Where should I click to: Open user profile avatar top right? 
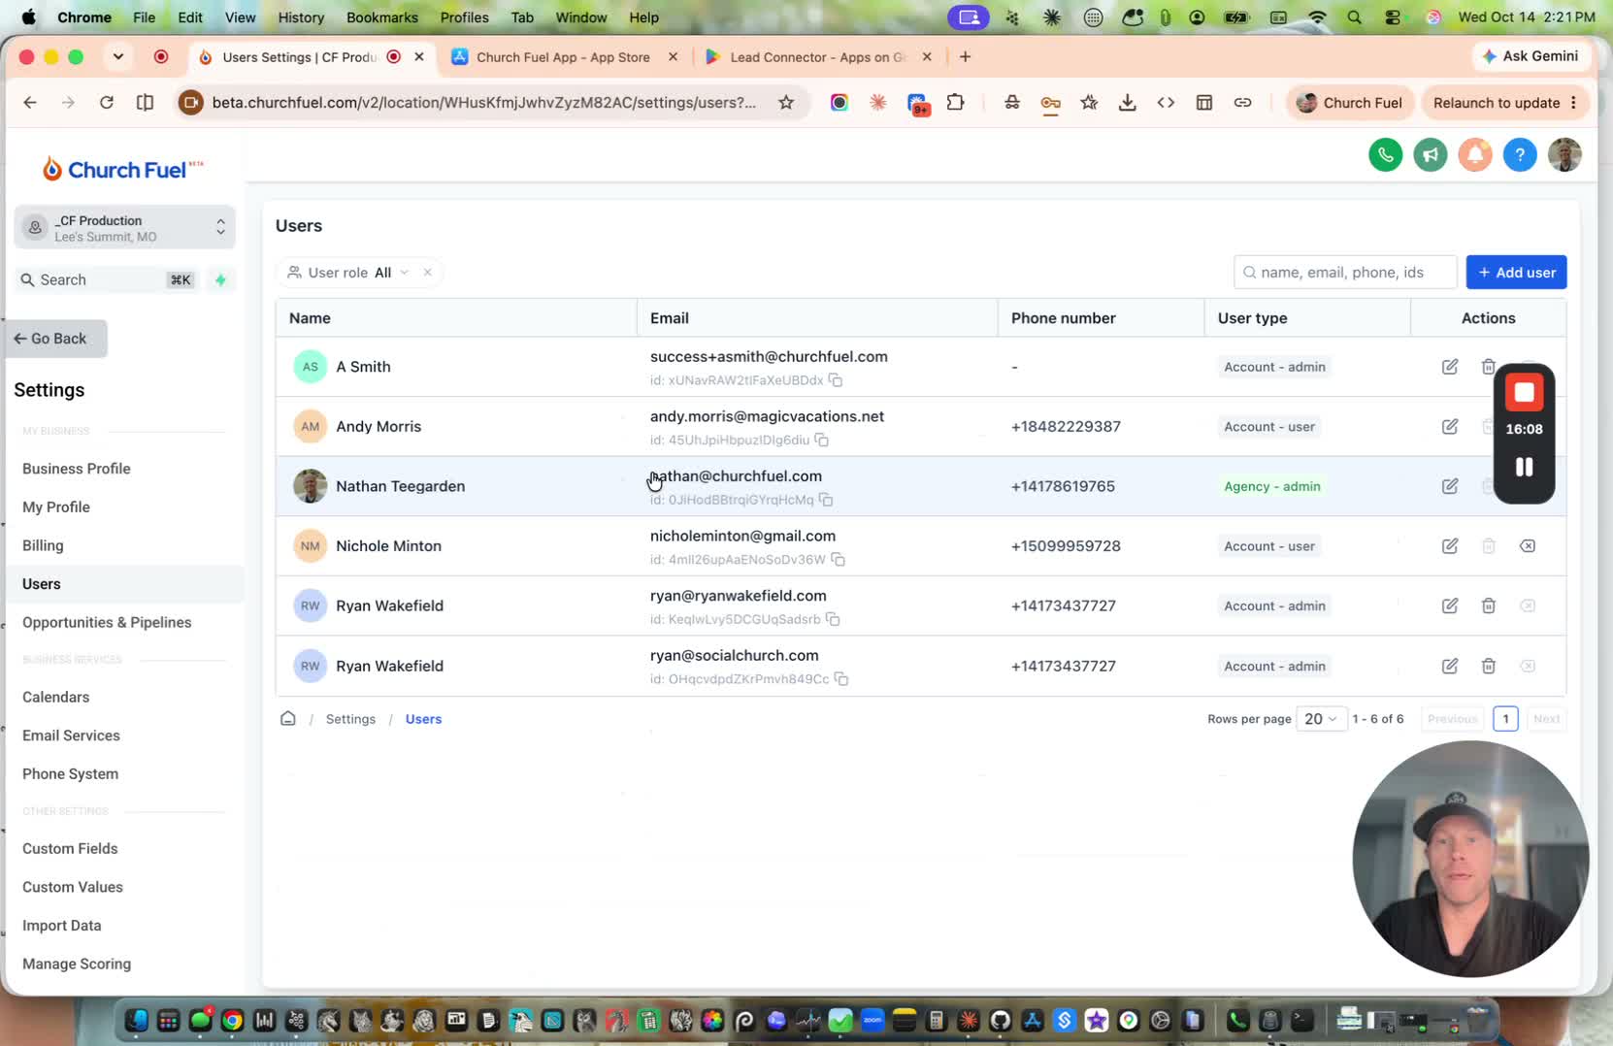tap(1564, 155)
